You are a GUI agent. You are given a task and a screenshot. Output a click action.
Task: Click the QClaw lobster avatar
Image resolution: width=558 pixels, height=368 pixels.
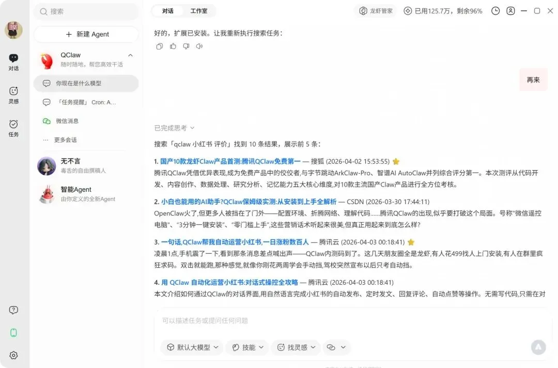(x=47, y=60)
